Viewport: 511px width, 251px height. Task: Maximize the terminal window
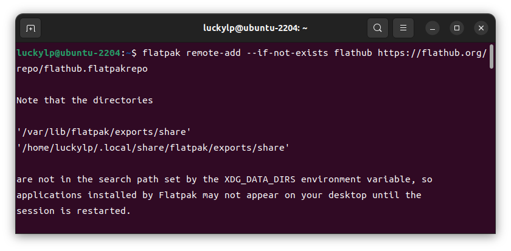(x=457, y=29)
